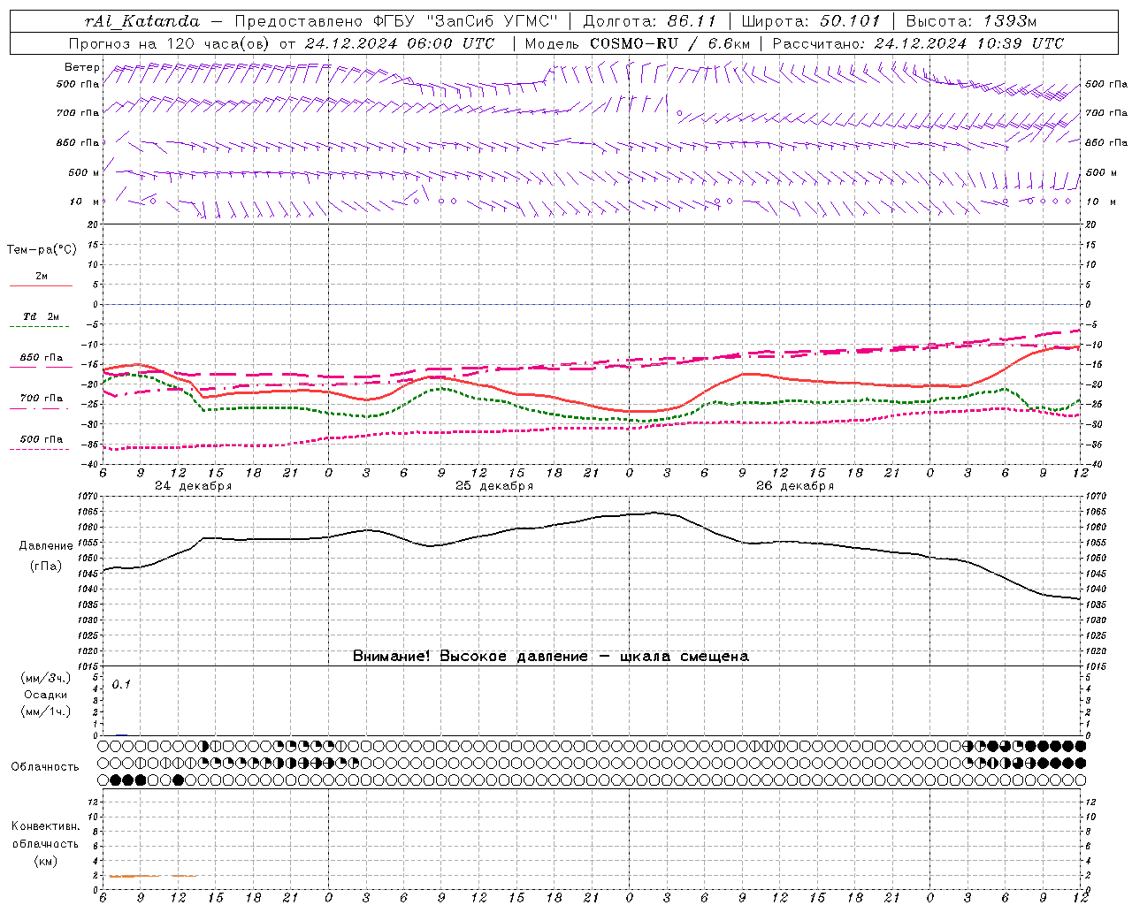Click the text Предоставлено ФГБУ "ЗапСиб УГМС"
Screen dimensions: 1132x905
[x=396, y=21]
